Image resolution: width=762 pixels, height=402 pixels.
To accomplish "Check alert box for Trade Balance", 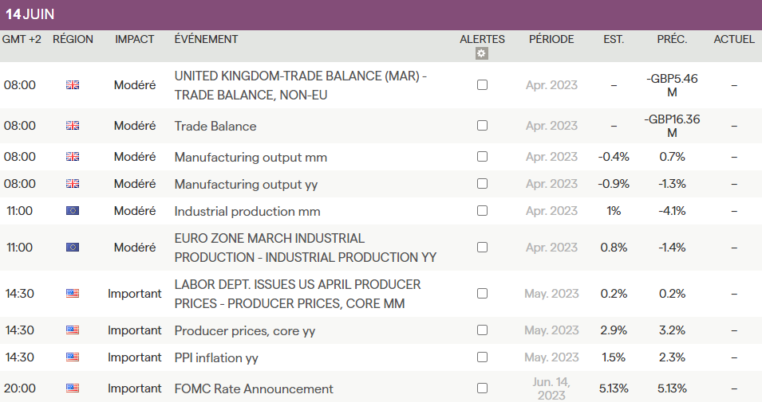I will (482, 126).
